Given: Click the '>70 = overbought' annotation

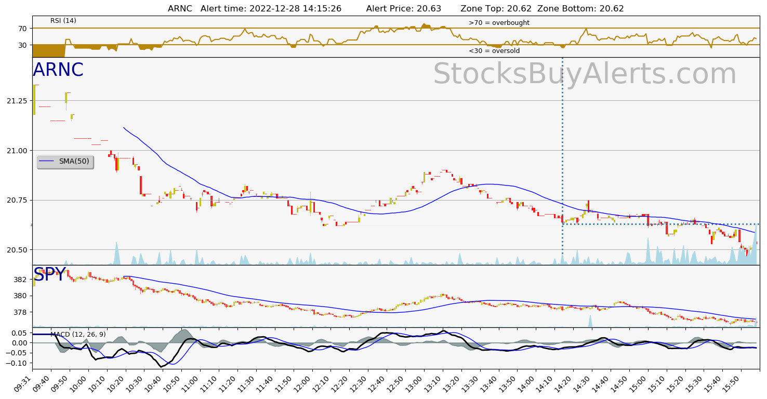Looking at the screenshot, I should (499, 23).
